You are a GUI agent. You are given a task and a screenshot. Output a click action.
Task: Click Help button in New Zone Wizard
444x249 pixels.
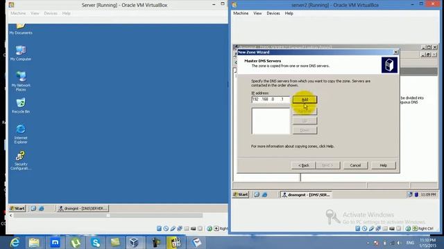coord(384,165)
